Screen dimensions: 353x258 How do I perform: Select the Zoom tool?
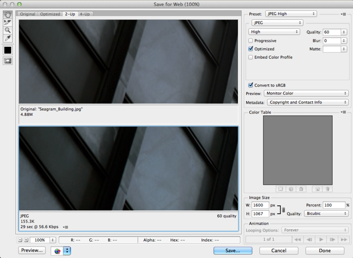7,30
